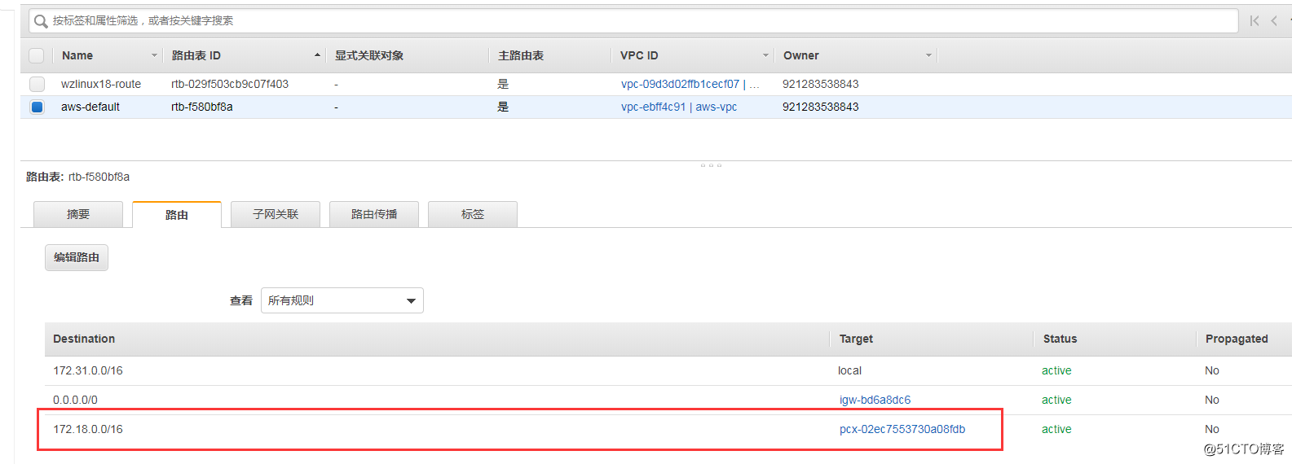This screenshot has height=464, width=1292.
Task: Open the Name column dropdown arrow
Action: [x=154, y=55]
